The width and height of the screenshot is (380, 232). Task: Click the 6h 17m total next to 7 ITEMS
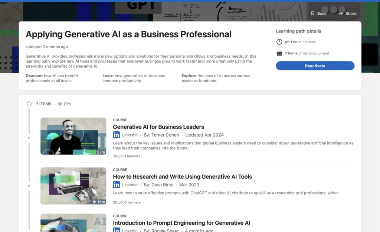pyautogui.click(x=64, y=104)
